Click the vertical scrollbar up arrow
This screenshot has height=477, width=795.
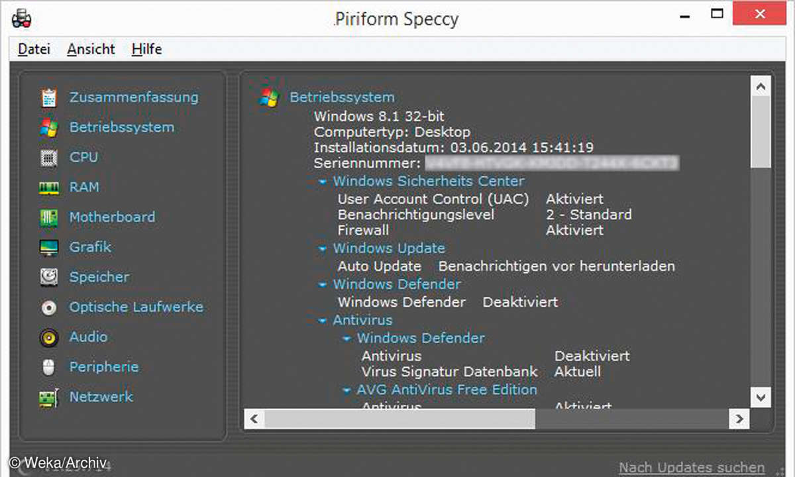click(x=761, y=87)
